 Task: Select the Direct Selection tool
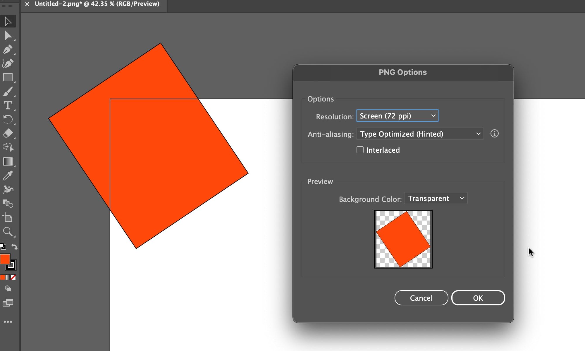pyautogui.click(x=8, y=36)
